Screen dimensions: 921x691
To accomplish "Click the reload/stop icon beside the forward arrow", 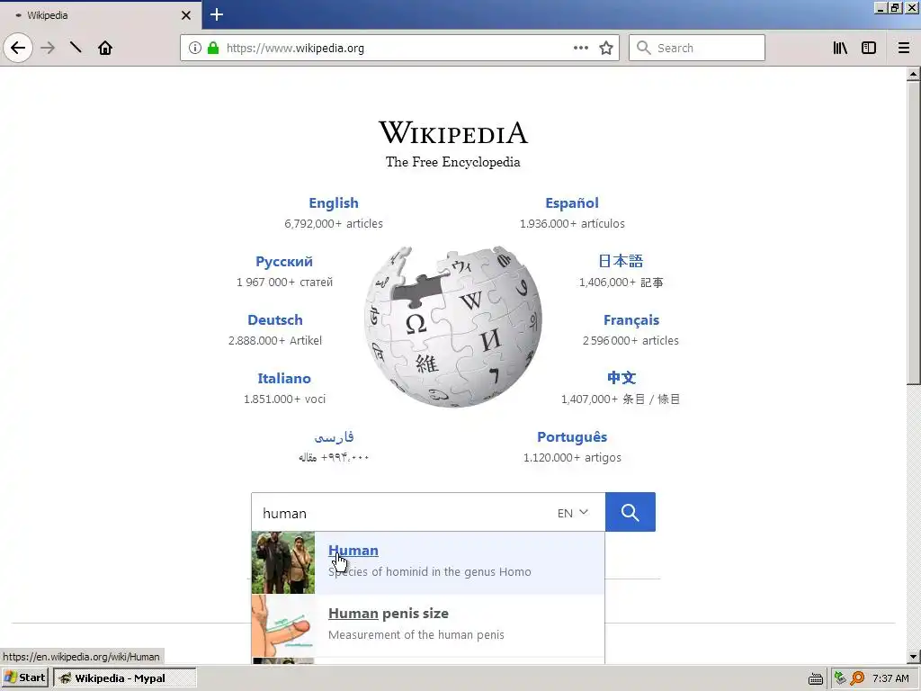I will point(76,48).
